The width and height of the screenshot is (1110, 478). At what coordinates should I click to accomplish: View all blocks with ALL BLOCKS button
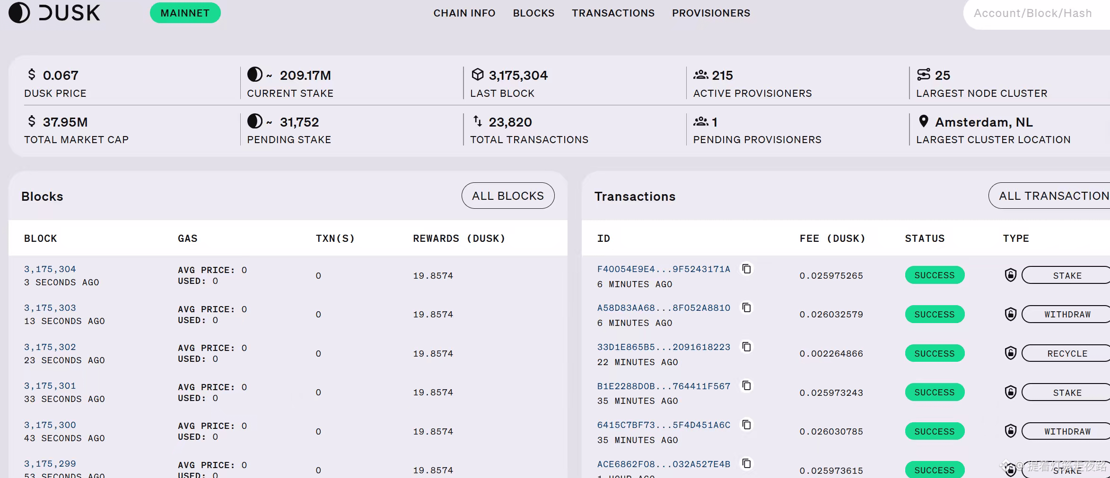click(508, 196)
